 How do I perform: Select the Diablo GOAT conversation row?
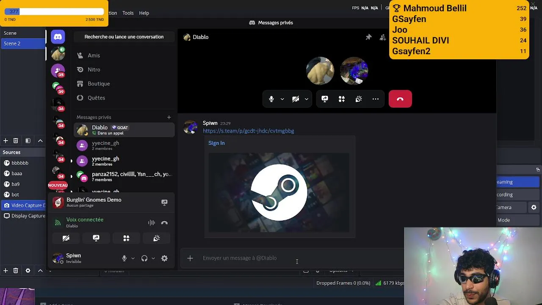pyautogui.click(x=124, y=130)
